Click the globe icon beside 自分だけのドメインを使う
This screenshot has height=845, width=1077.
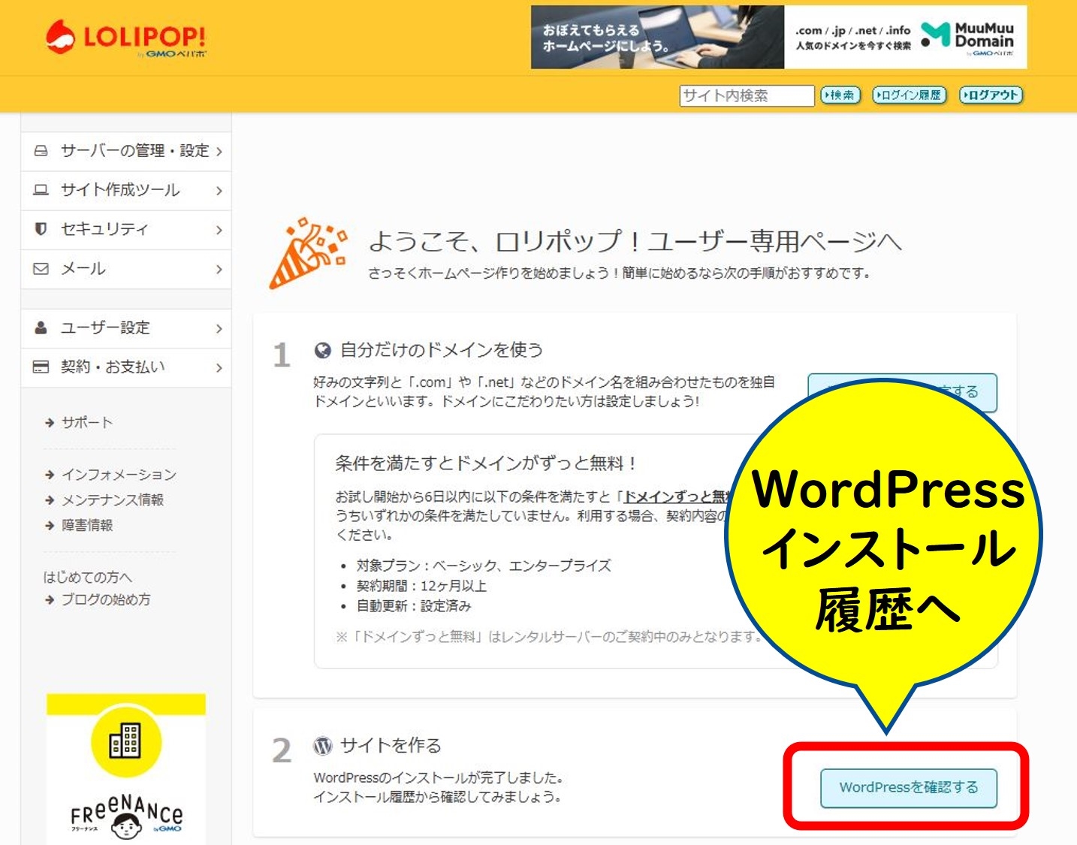click(x=323, y=350)
